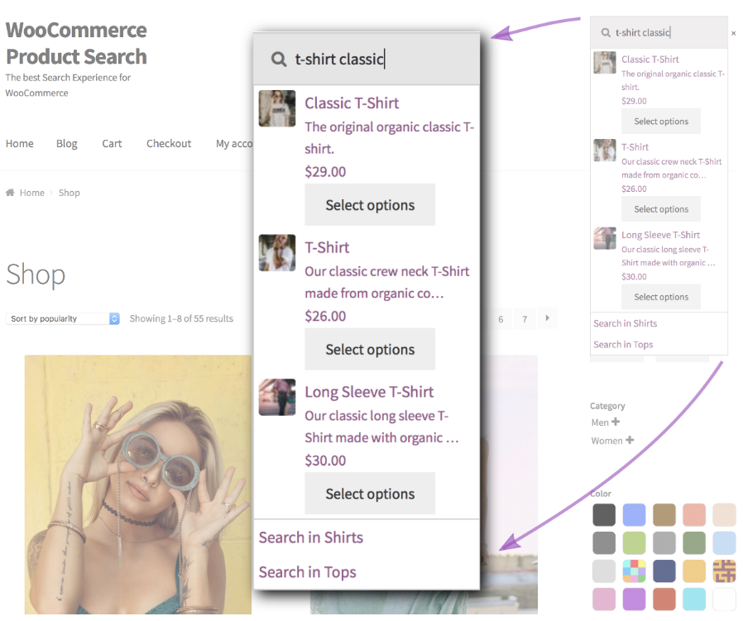
Task: Click the enlarged popup search input field
Action: tap(367, 60)
